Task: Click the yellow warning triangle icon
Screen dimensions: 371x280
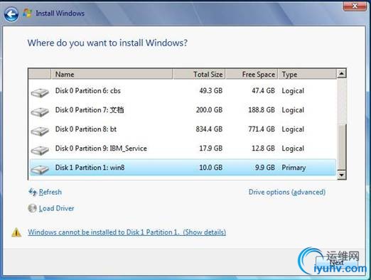Action: (16, 232)
